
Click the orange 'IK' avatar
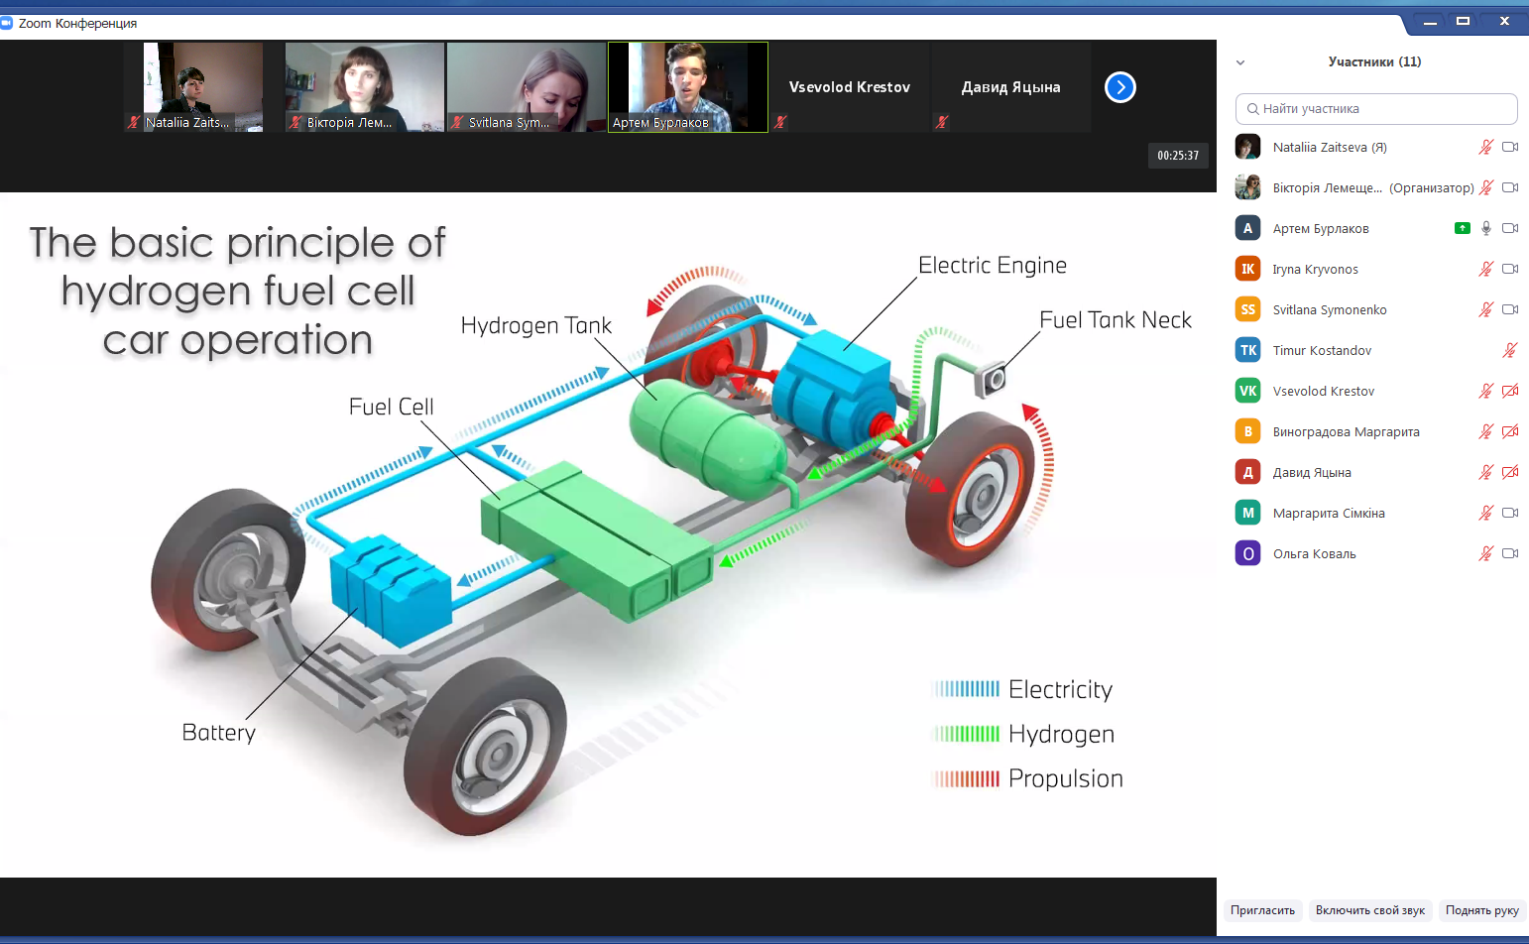1247,269
